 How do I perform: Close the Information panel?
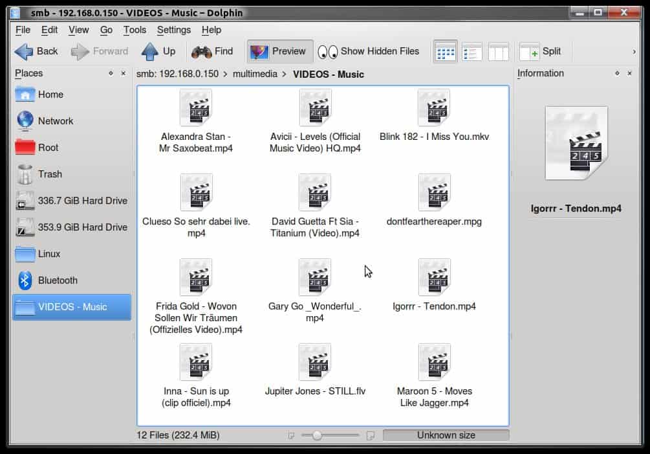point(629,73)
